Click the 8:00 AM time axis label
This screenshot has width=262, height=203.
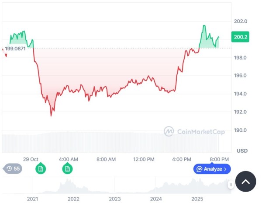point(106,159)
